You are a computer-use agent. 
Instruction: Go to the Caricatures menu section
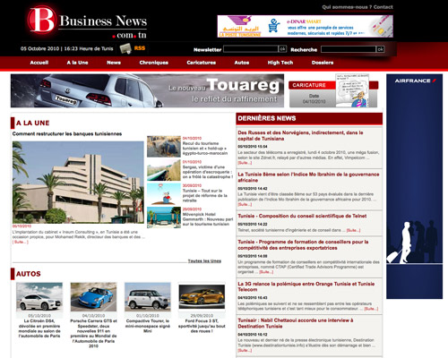click(202, 63)
